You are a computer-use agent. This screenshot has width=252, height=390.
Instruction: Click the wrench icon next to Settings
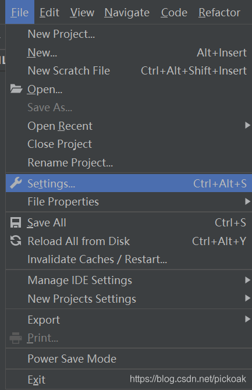(16, 183)
